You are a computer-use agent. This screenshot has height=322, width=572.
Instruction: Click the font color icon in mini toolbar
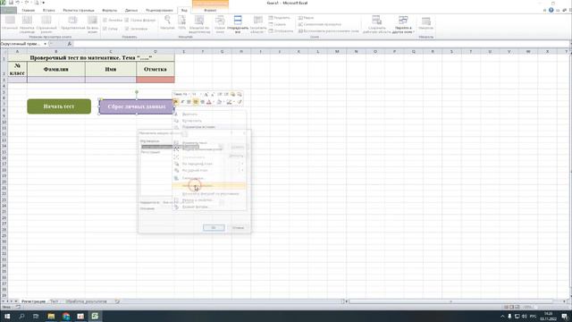point(209,102)
